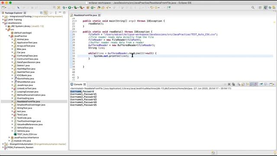Click the magnifier Quick Access search icon
This screenshot has height=156, width=277.
(x=253, y=8)
